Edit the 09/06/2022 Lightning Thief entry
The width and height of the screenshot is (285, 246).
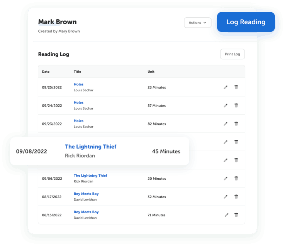(226, 179)
